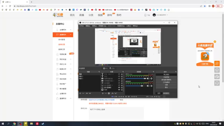Toggle visibility of 文本 (GDI+) 2 source
Screen dimensions: 224x126
click(119, 74)
